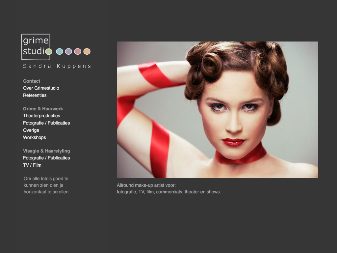The image size is (337, 253).
Task: Click the green dot in logo
Action: 49,51
